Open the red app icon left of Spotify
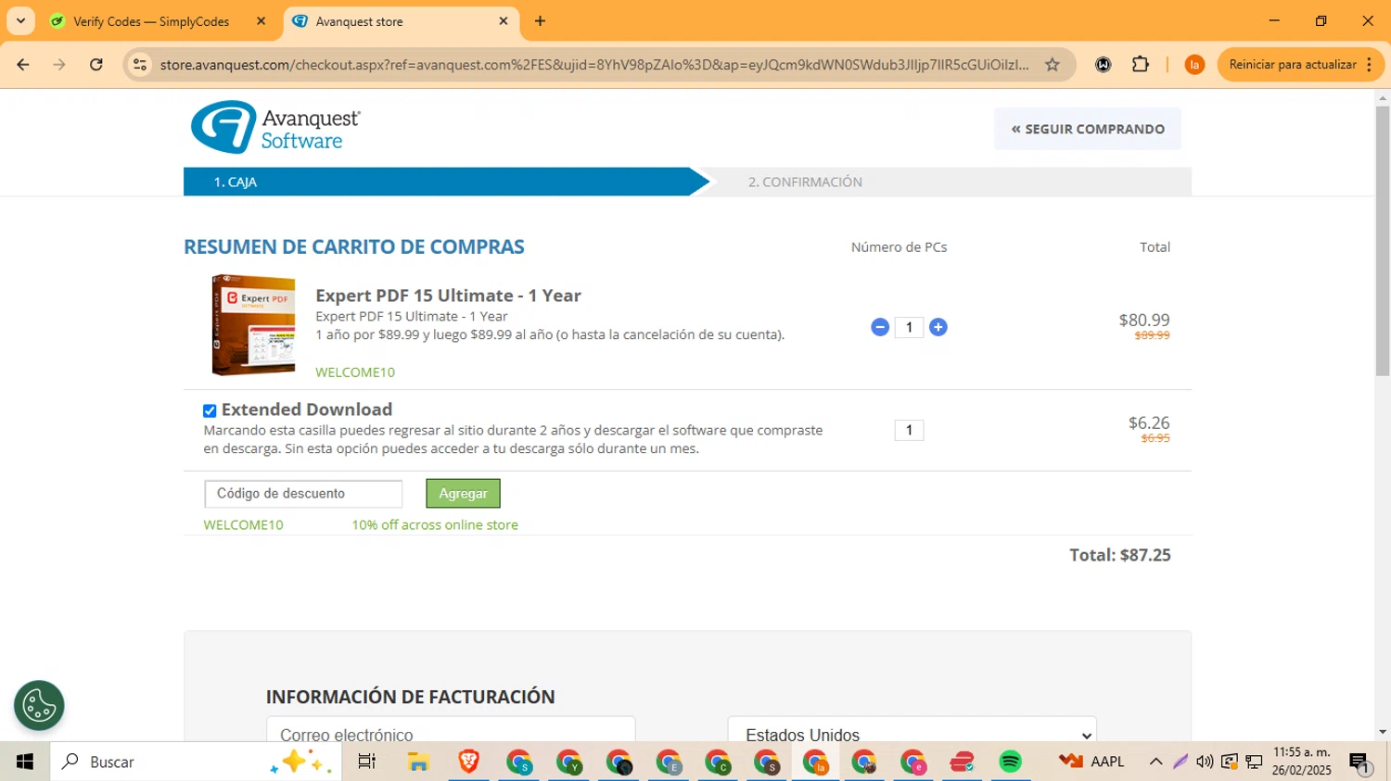Screen dimensions: 1391x781 [x=962, y=762]
